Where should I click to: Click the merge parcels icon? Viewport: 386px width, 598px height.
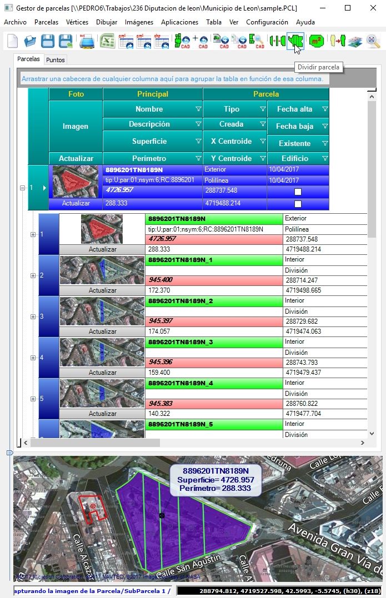277,41
